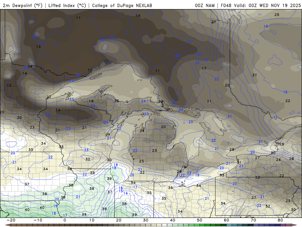
Task: Click the '0' label on the color scale
Action: [65, 220]
